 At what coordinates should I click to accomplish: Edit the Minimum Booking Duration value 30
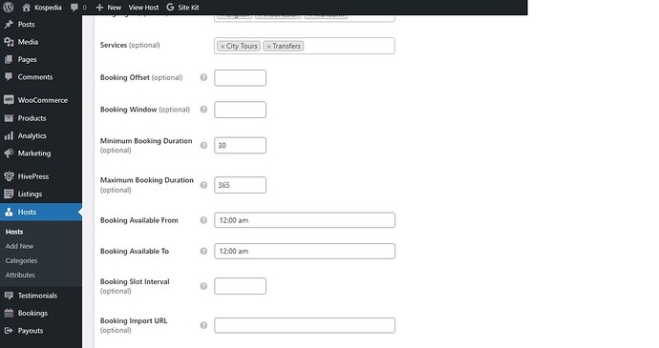pos(240,145)
